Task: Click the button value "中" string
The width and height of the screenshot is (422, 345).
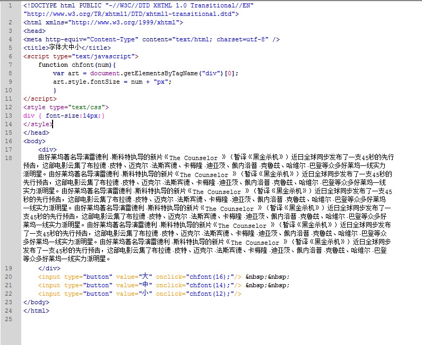Action: click(x=145, y=285)
